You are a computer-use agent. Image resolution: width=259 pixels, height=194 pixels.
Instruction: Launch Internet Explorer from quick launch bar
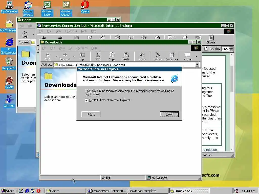(27, 191)
